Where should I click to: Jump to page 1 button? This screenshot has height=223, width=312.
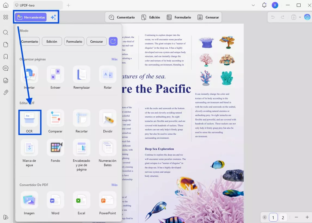tap(273, 218)
